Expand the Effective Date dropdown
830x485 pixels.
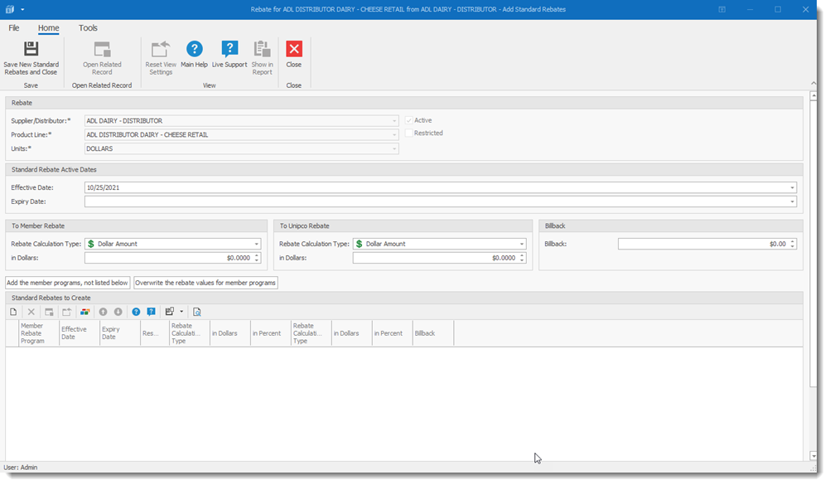tap(793, 188)
